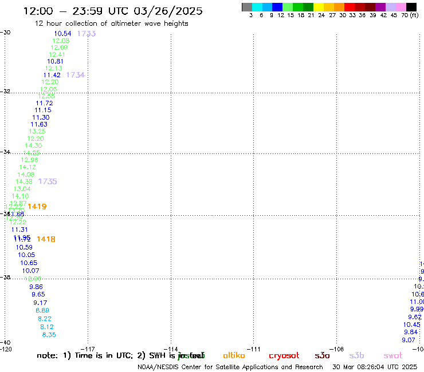424x372 pixels.
Task: Click the pink 'swot' satellite label
Action: pos(392,356)
